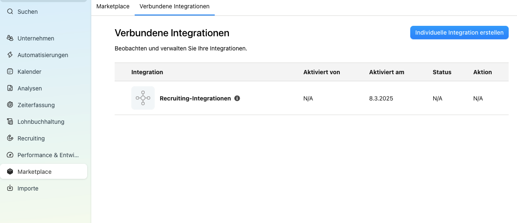Switch to the Marketplace tab

(x=113, y=6)
